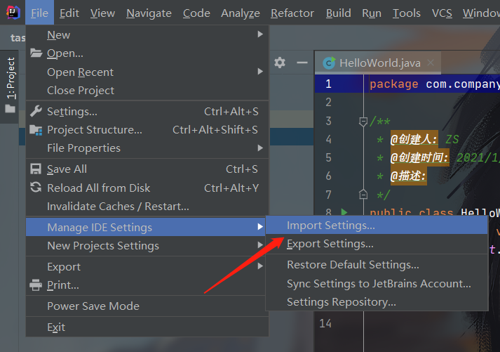Close the HelloWorld.java tab
Viewport: 500px width, 352px height.
(x=431, y=63)
